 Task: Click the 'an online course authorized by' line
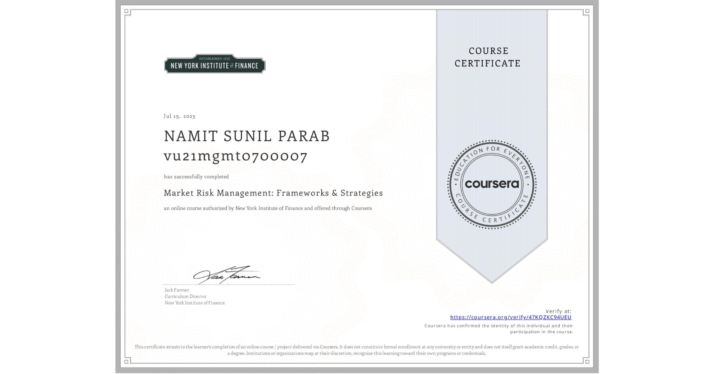point(268,208)
